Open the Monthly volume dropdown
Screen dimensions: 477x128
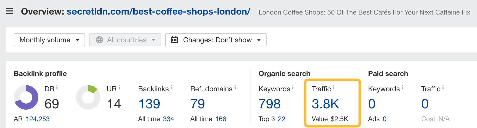click(x=49, y=40)
